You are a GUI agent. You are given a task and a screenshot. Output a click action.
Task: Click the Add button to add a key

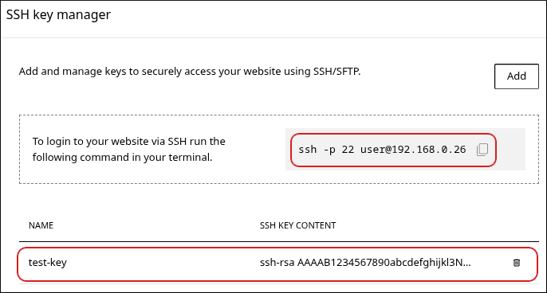pyautogui.click(x=517, y=76)
